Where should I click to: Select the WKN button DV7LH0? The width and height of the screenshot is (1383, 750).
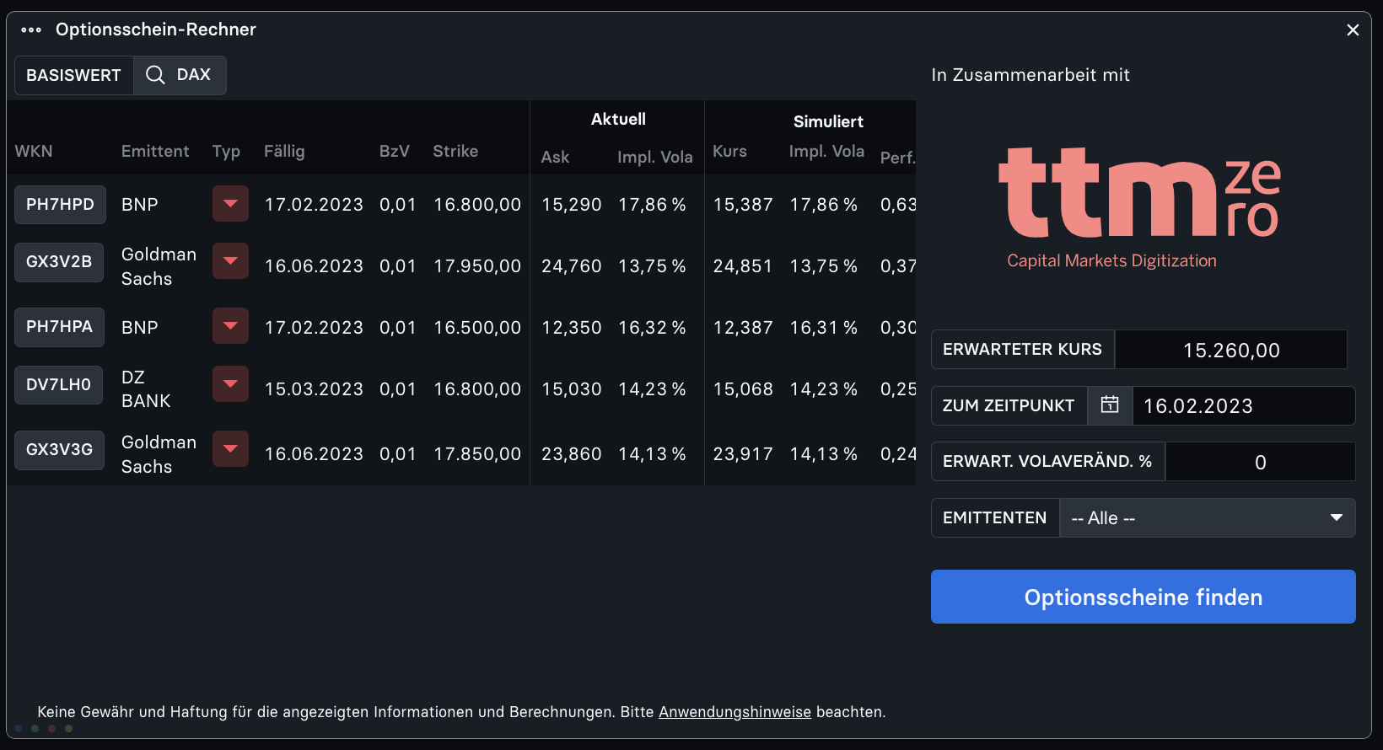58,385
